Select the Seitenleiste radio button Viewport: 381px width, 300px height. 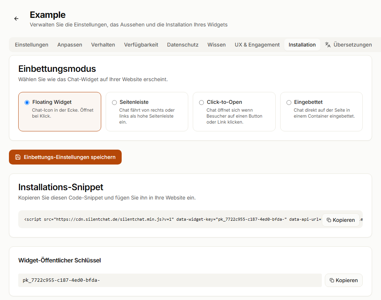(x=114, y=102)
